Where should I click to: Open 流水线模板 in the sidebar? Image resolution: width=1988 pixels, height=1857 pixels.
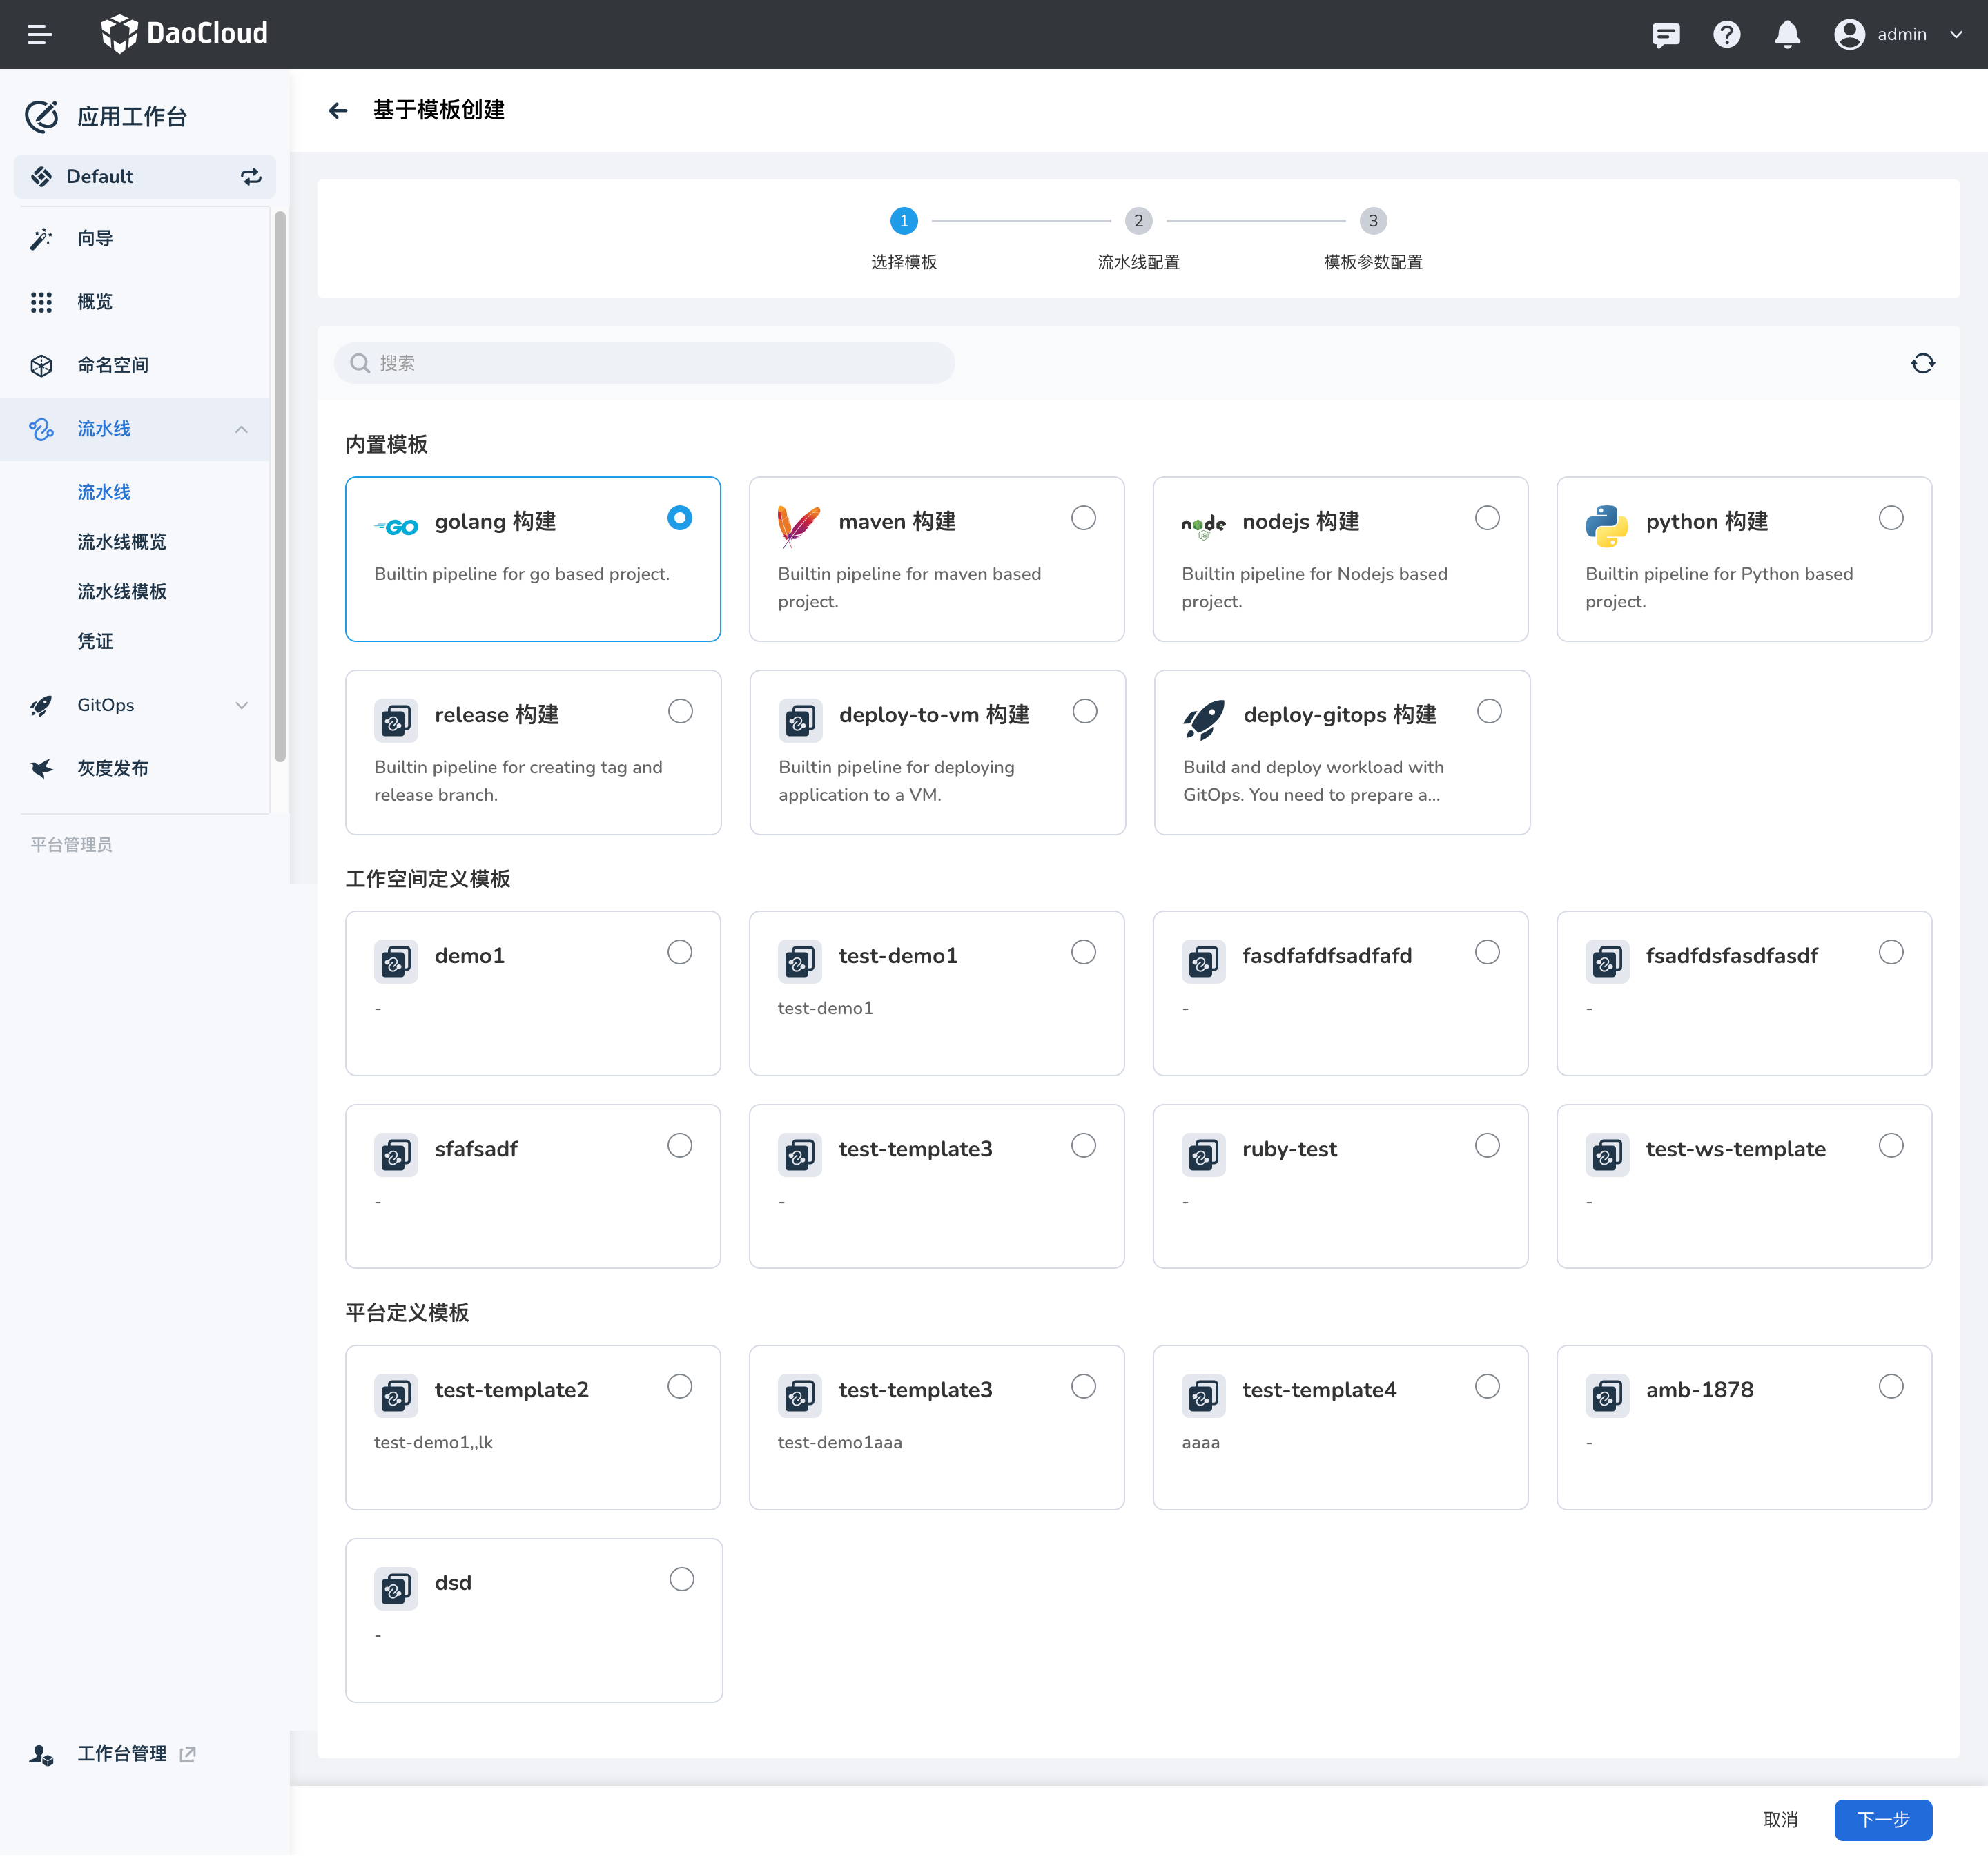click(x=122, y=591)
